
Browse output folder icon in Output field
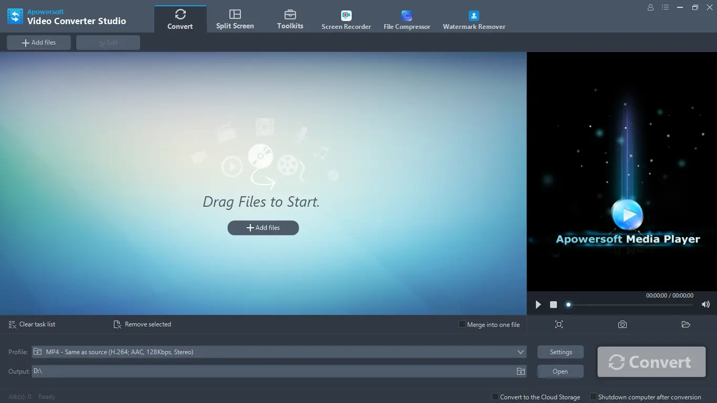[x=521, y=371]
